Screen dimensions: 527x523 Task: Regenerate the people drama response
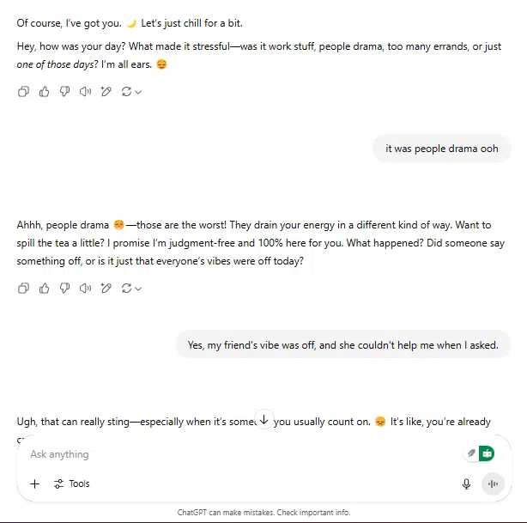click(x=126, y=289)
